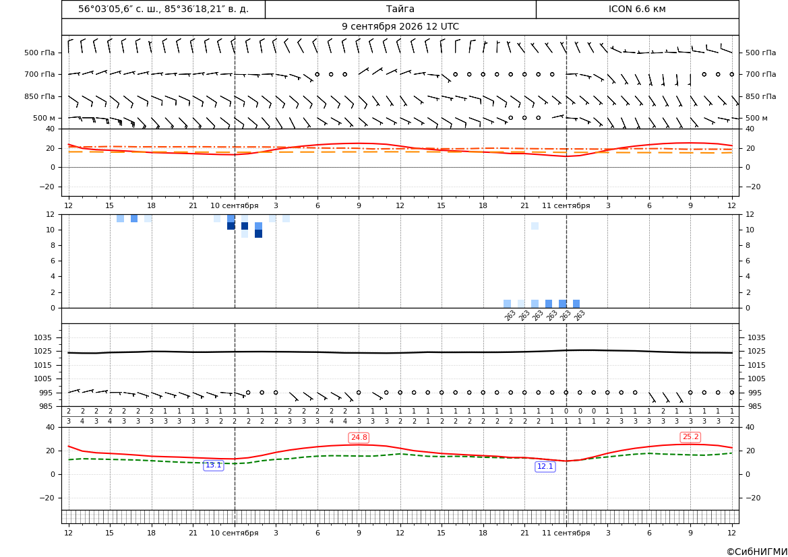Click the 500 м left axis label
Image resolution: width=788 pixels, height=557 pixels.
44,118
